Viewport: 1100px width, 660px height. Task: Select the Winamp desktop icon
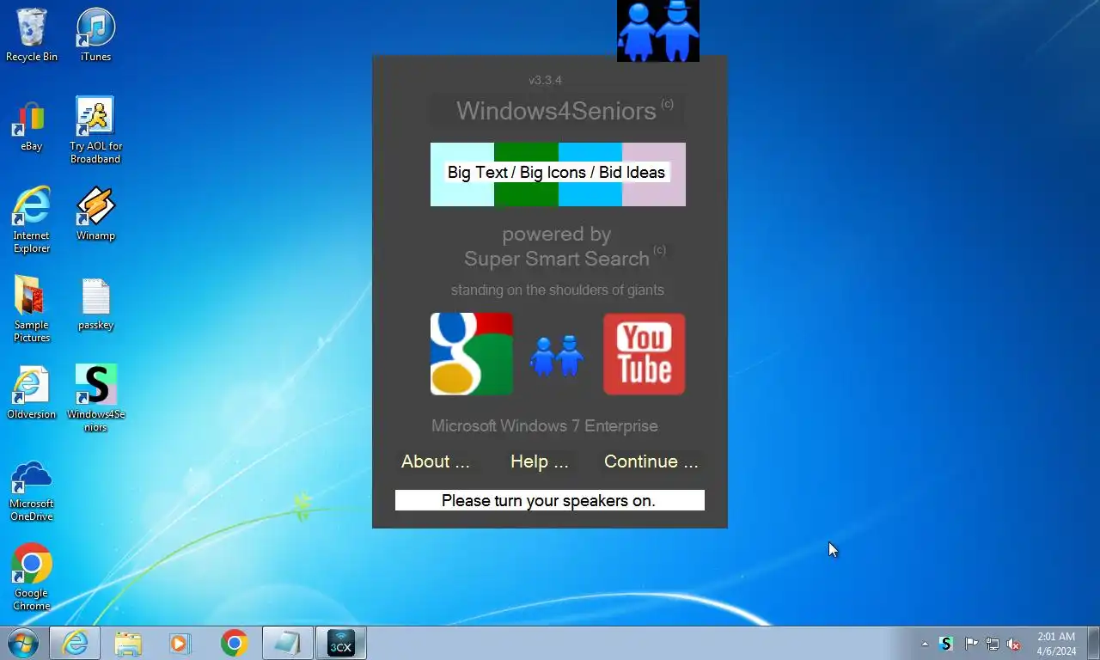pyautogui.click(x=95, y=214)
